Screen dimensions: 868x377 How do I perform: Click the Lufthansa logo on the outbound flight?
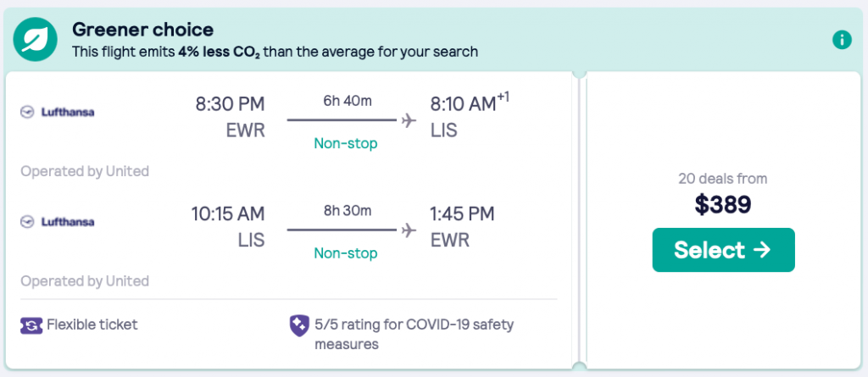(x=58, y=112)
